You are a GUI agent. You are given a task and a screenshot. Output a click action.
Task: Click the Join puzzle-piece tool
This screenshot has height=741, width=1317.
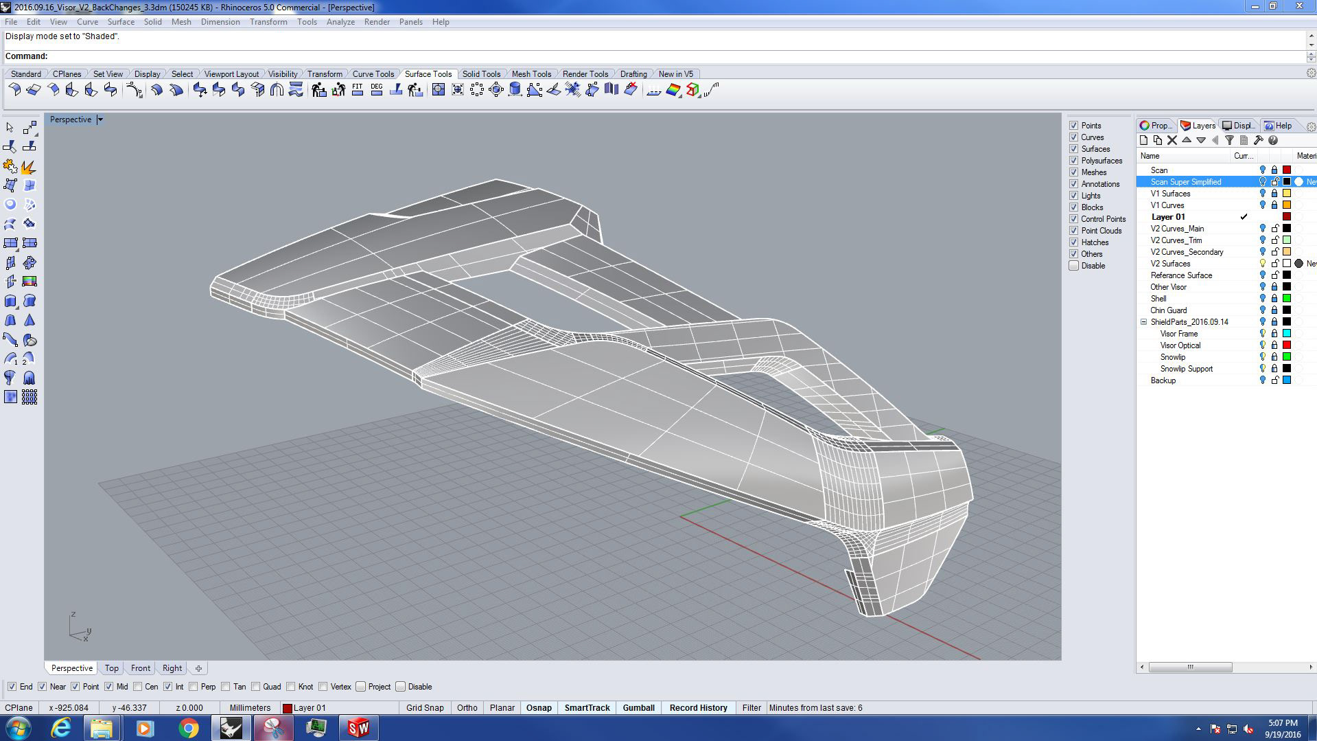10,167
